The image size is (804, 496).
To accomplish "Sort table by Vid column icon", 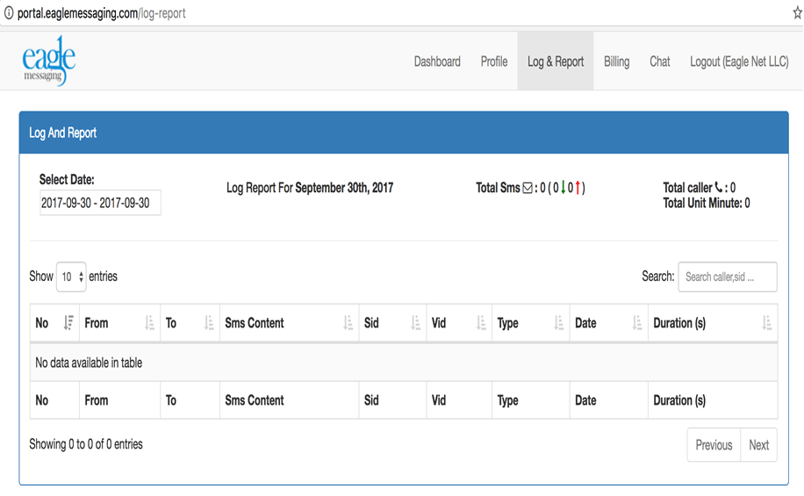I will point(481,323).
